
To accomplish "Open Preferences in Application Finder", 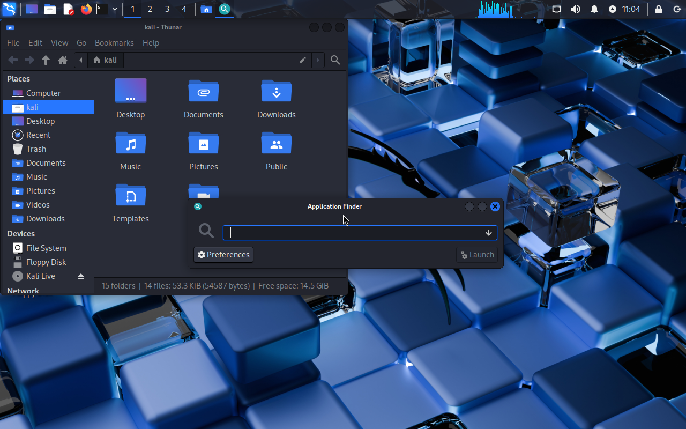I will click(x=223, y=255).
